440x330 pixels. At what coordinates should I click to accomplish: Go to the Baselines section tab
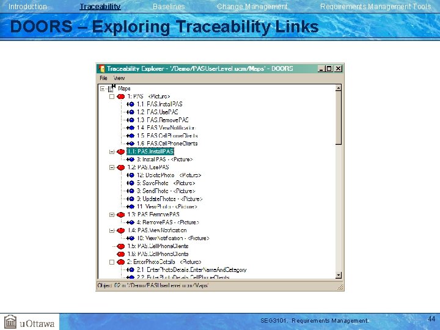click(169, 7)
